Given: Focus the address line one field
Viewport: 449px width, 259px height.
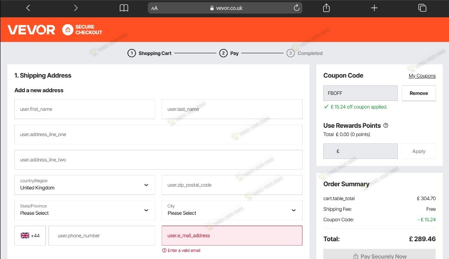Looking at the screenshot, I should click(x=158, y=135).
